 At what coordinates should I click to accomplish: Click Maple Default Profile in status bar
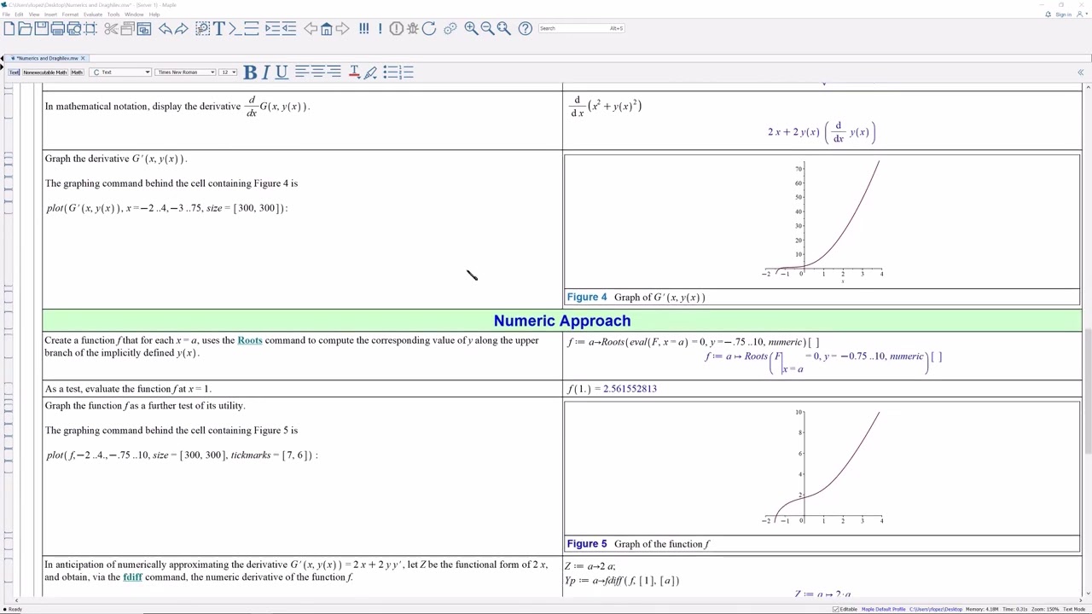883,609
